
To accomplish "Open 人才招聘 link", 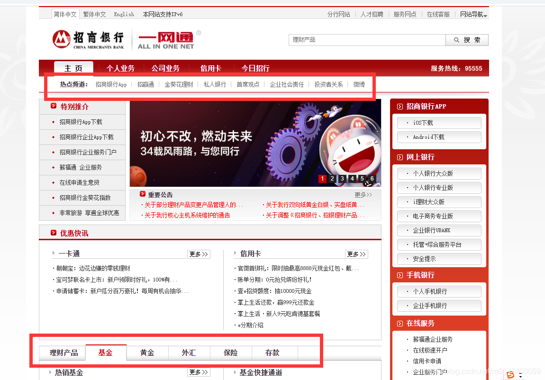I will [x=372, y=14].
